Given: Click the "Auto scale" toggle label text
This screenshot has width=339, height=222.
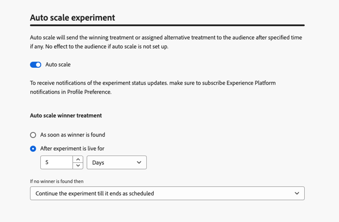Looking at the screenshot, I should [x=58, y=65].
